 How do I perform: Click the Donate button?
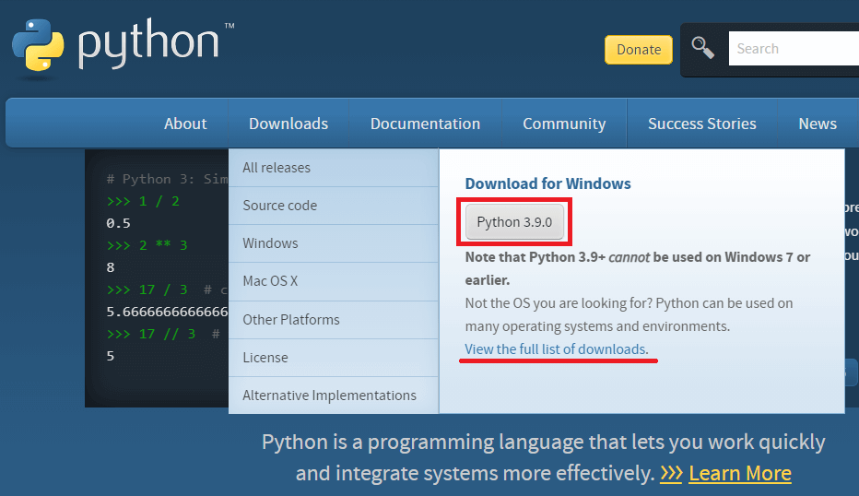[x=639, y=50]
